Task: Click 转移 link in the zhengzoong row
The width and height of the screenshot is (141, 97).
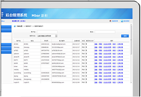Action: pyautogui.click(x=114, y=79)
